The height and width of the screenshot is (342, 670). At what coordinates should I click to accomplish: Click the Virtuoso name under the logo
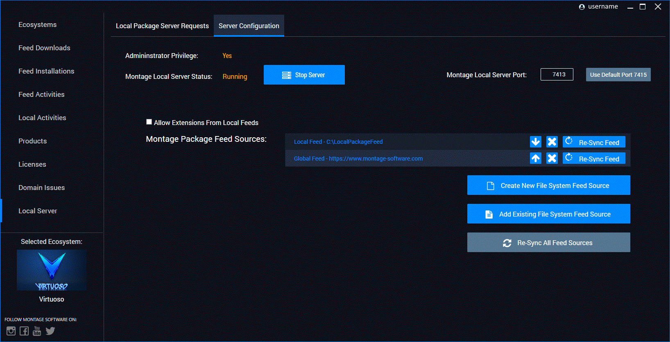(52, 299)
